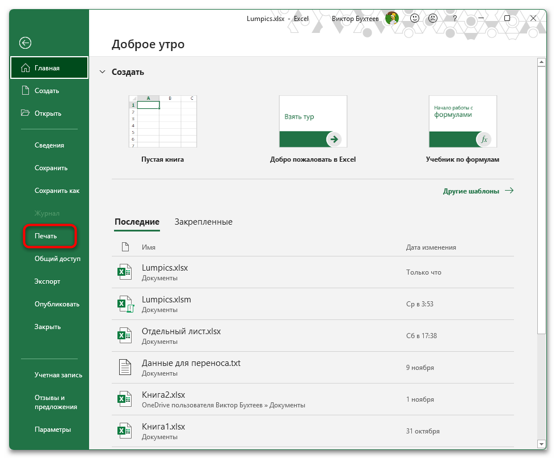Select Сведения in the sidebar

click(49, 145)
